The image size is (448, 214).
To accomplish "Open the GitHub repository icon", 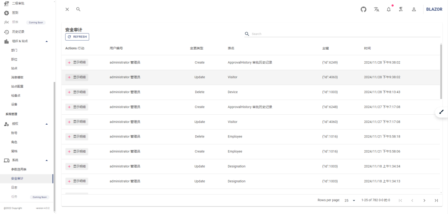I will pos(363,9).
